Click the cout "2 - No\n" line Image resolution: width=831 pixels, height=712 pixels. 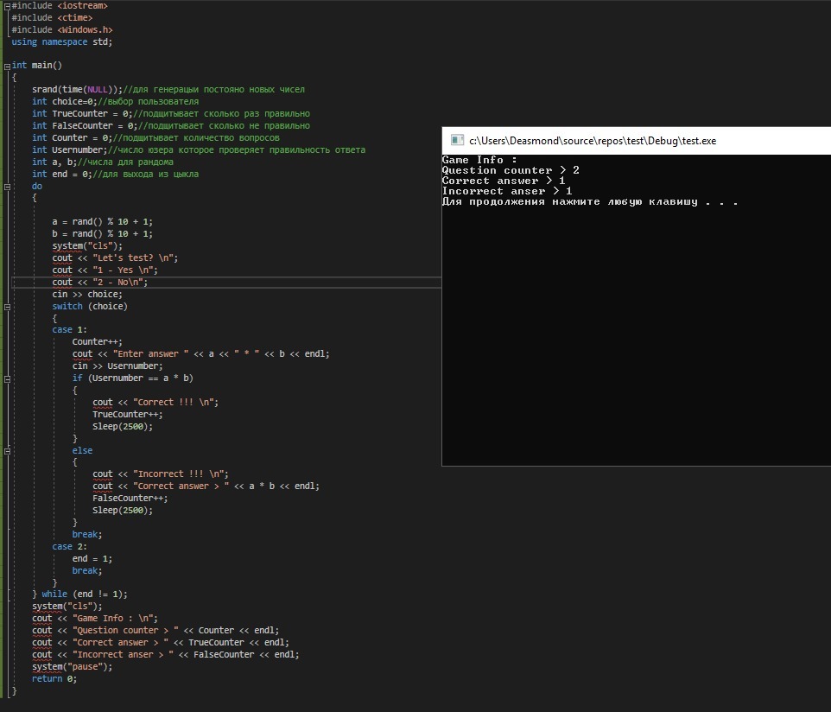coord(100,282)
